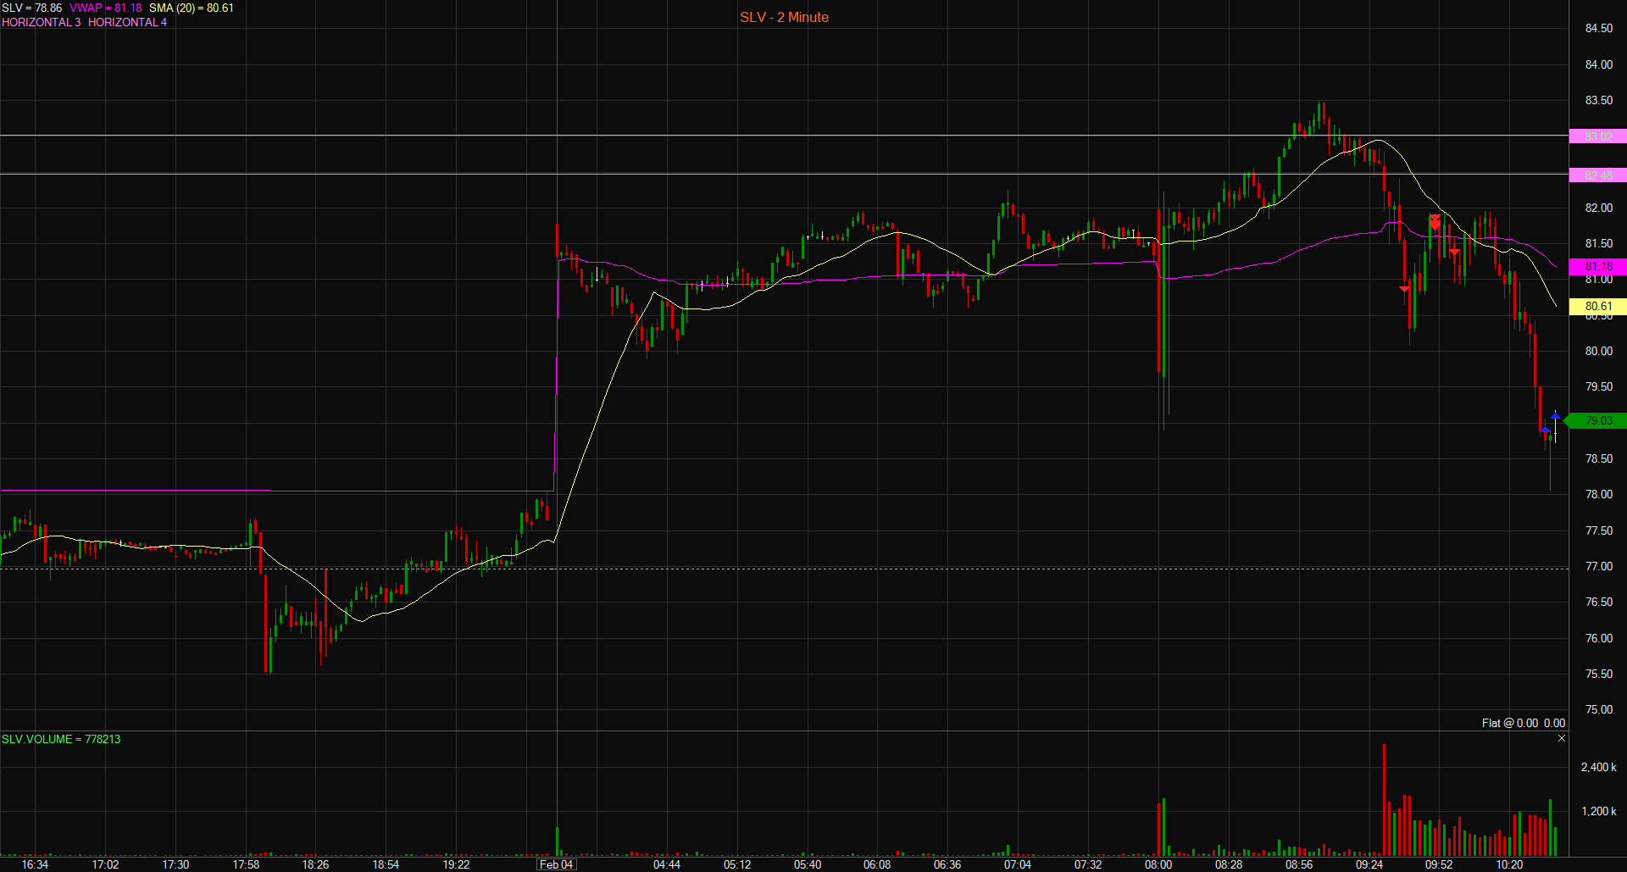Image resolution: width=1627 pixels, height=872 pixels.
Task: Select the magenta 81.18 VWAP price tag
Action: tap(1598, 266)
